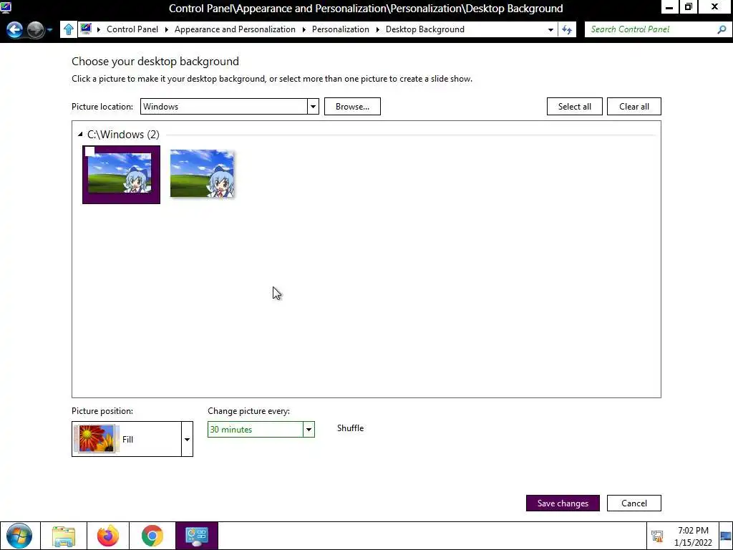733x550 pixels.
Task: Open recent pages arrow beside Forward button
Action: (49, 30)
